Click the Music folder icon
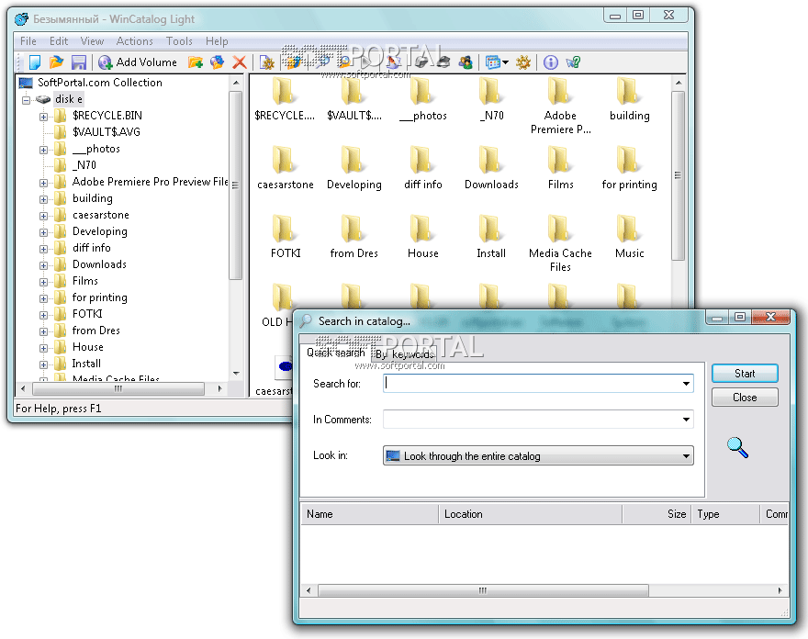808x639 pixels. pos(628,229)
